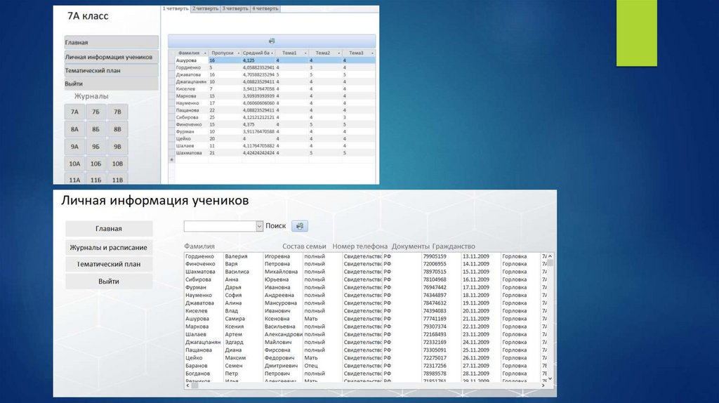Click the date 21.11.2009 in the list

pos(476,319)
